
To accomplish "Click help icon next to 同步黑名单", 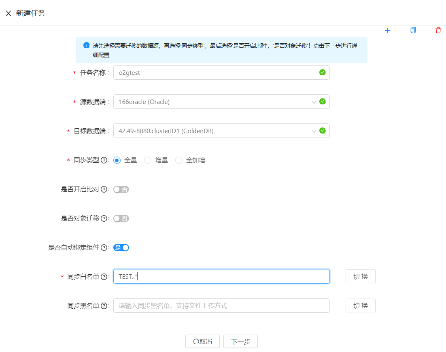I will (104, 306).
